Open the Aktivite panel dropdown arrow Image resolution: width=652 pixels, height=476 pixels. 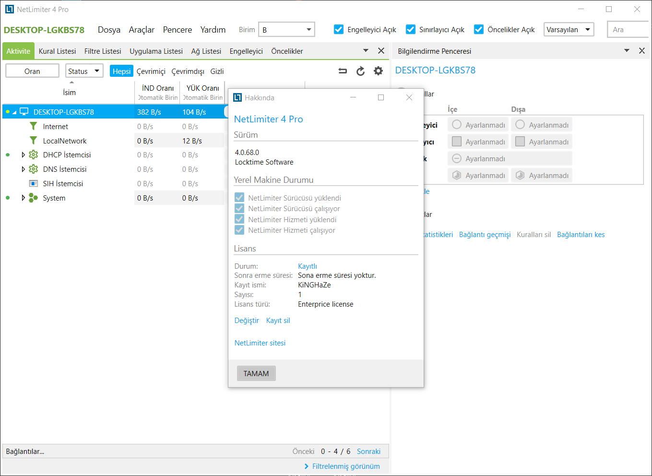pos(366,50)
